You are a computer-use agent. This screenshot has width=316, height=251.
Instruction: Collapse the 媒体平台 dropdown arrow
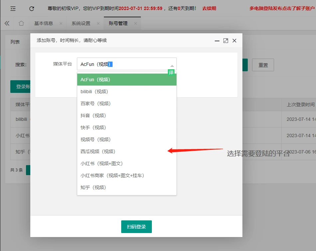[172, 66]
